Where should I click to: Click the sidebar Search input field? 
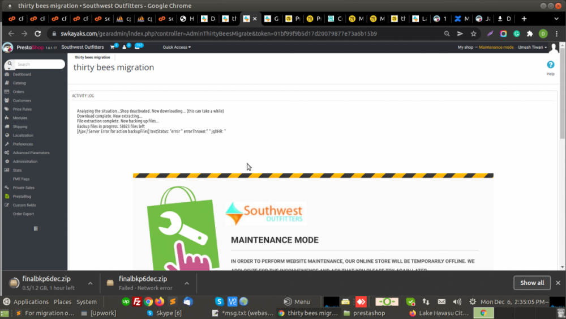coord(38,64)
